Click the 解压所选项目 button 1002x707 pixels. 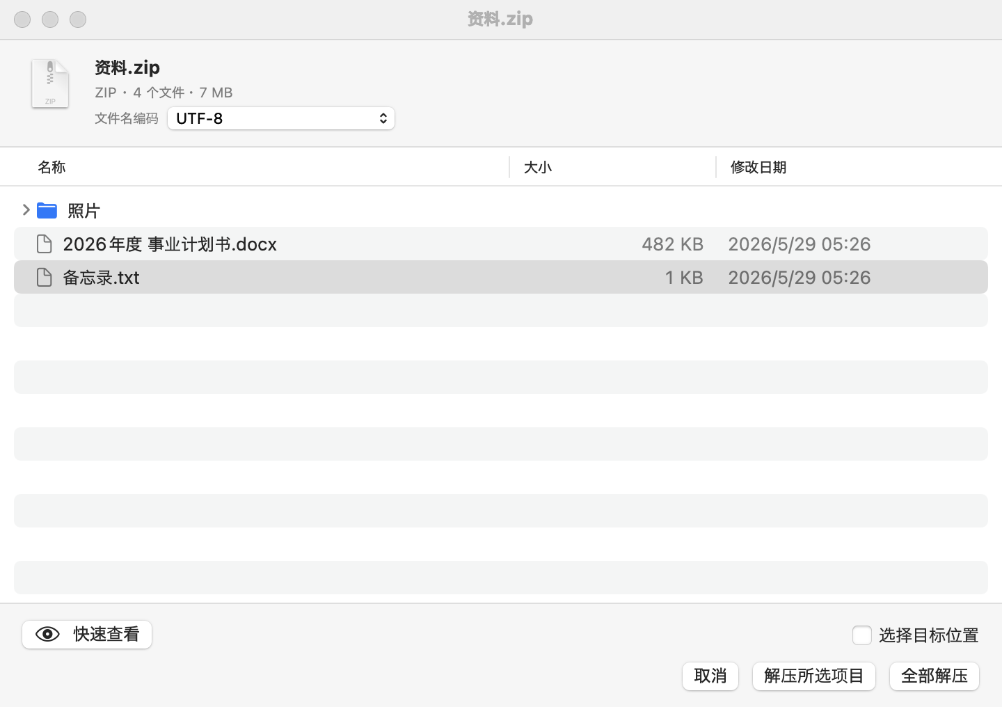(814, 676)
